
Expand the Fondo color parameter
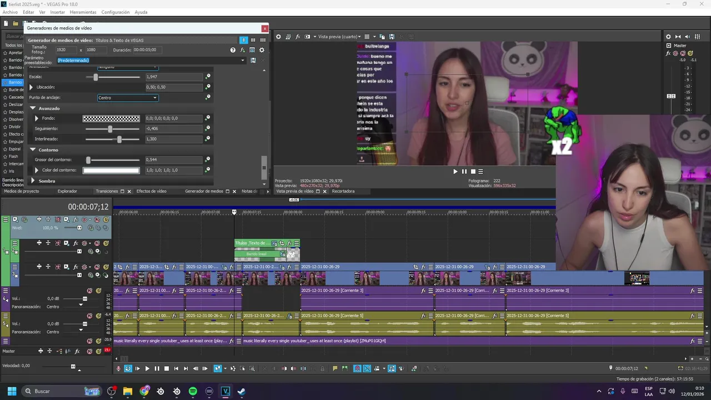click(37, 118)
